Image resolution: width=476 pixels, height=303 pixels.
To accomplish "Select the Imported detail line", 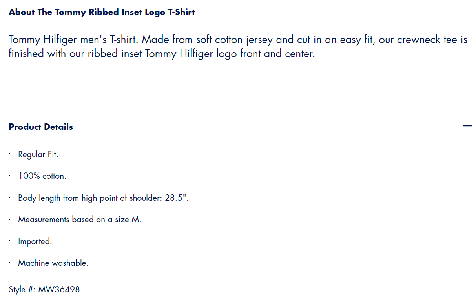I will [35, 241].
